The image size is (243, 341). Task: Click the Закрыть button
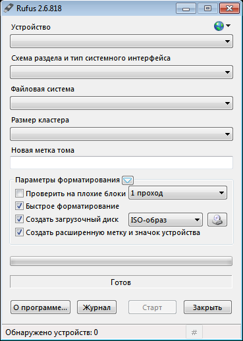207,307
